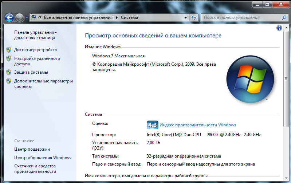Select the Все элементы панели управления breadcrumb

tap(79, 17)
